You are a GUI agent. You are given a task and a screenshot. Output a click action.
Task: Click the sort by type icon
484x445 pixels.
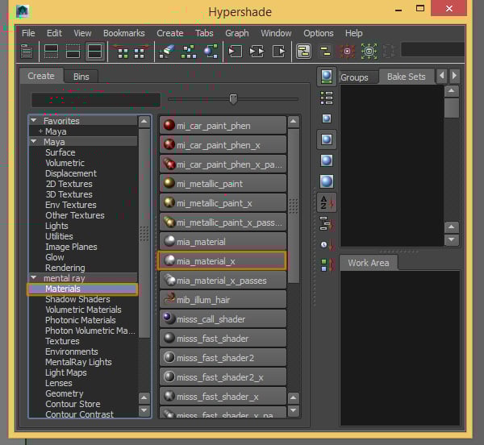pos(327,223)
